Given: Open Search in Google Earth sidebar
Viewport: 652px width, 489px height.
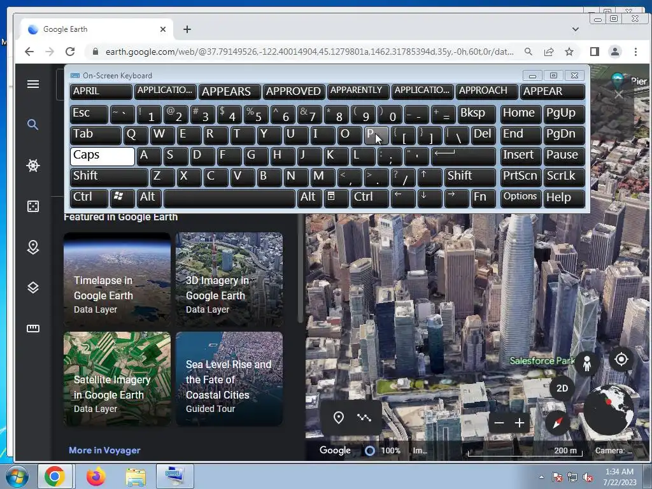Looking at the screenshot, I should [x=33, y=124].
